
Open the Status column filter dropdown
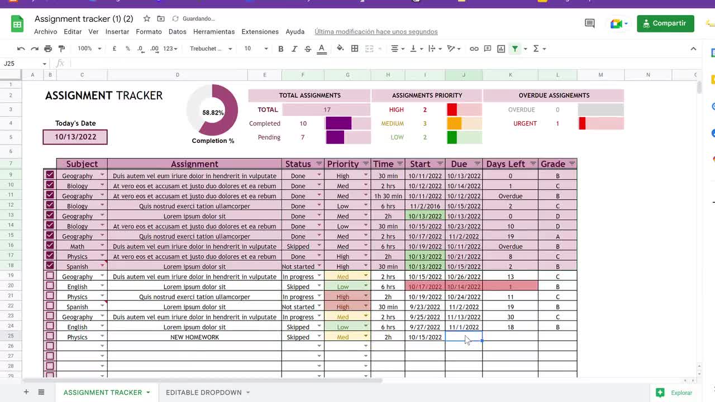coord(319,164)
